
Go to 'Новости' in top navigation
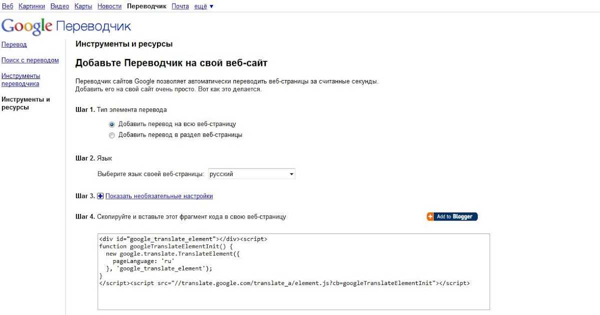pyautogui.click(x=109, y=6)
